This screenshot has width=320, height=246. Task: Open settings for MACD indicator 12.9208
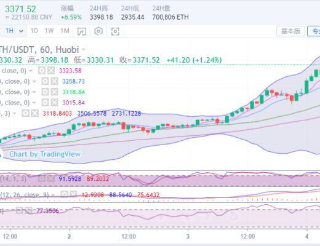[64, 194]
